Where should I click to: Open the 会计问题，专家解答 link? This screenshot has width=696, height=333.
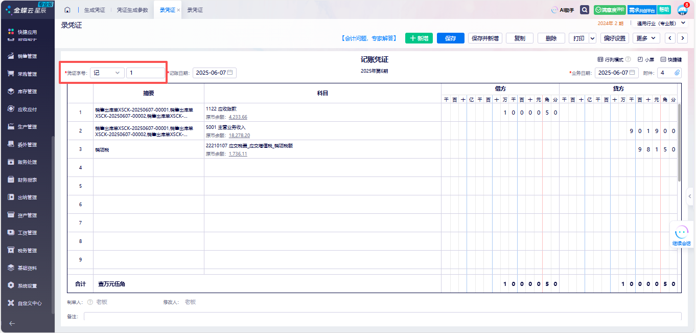coord(368,38)
